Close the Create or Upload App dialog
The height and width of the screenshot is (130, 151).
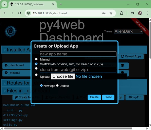click(x=108, y=97)
